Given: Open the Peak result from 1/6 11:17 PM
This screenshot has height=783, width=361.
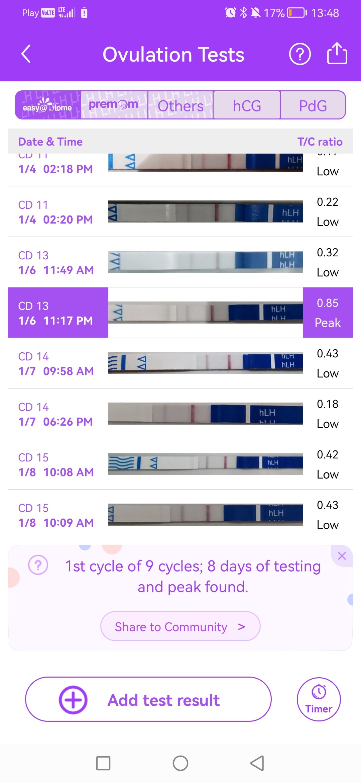Looking at the screenshot, I should (328, 313).
